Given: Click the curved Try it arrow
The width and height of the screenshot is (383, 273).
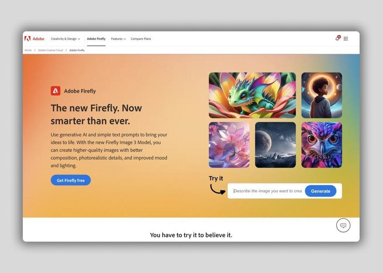Looking at the screenshot, I should pyautogui.click(x=217, y=189).
